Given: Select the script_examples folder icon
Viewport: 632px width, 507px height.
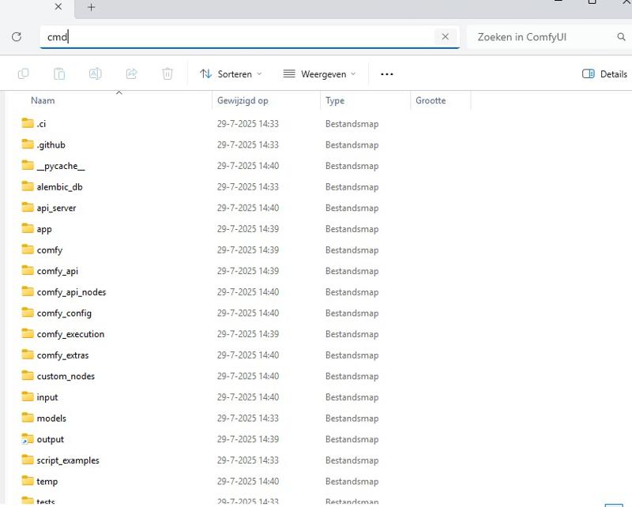Looking at the screenshot, I should tap(28, 460).
